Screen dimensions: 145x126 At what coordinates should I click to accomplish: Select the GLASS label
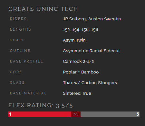17,82
